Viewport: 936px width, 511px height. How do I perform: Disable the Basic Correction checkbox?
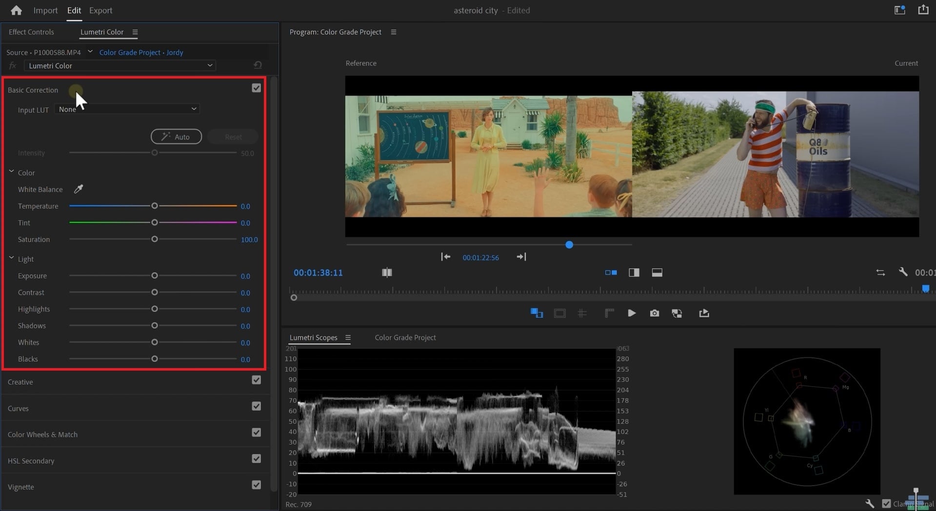pyautogui.click(x=256, y=88)
